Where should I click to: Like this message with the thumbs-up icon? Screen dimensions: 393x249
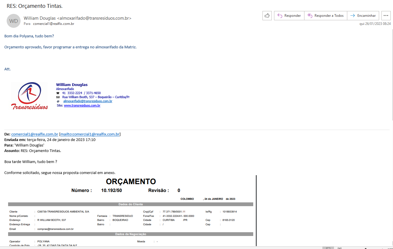[267, 16]
